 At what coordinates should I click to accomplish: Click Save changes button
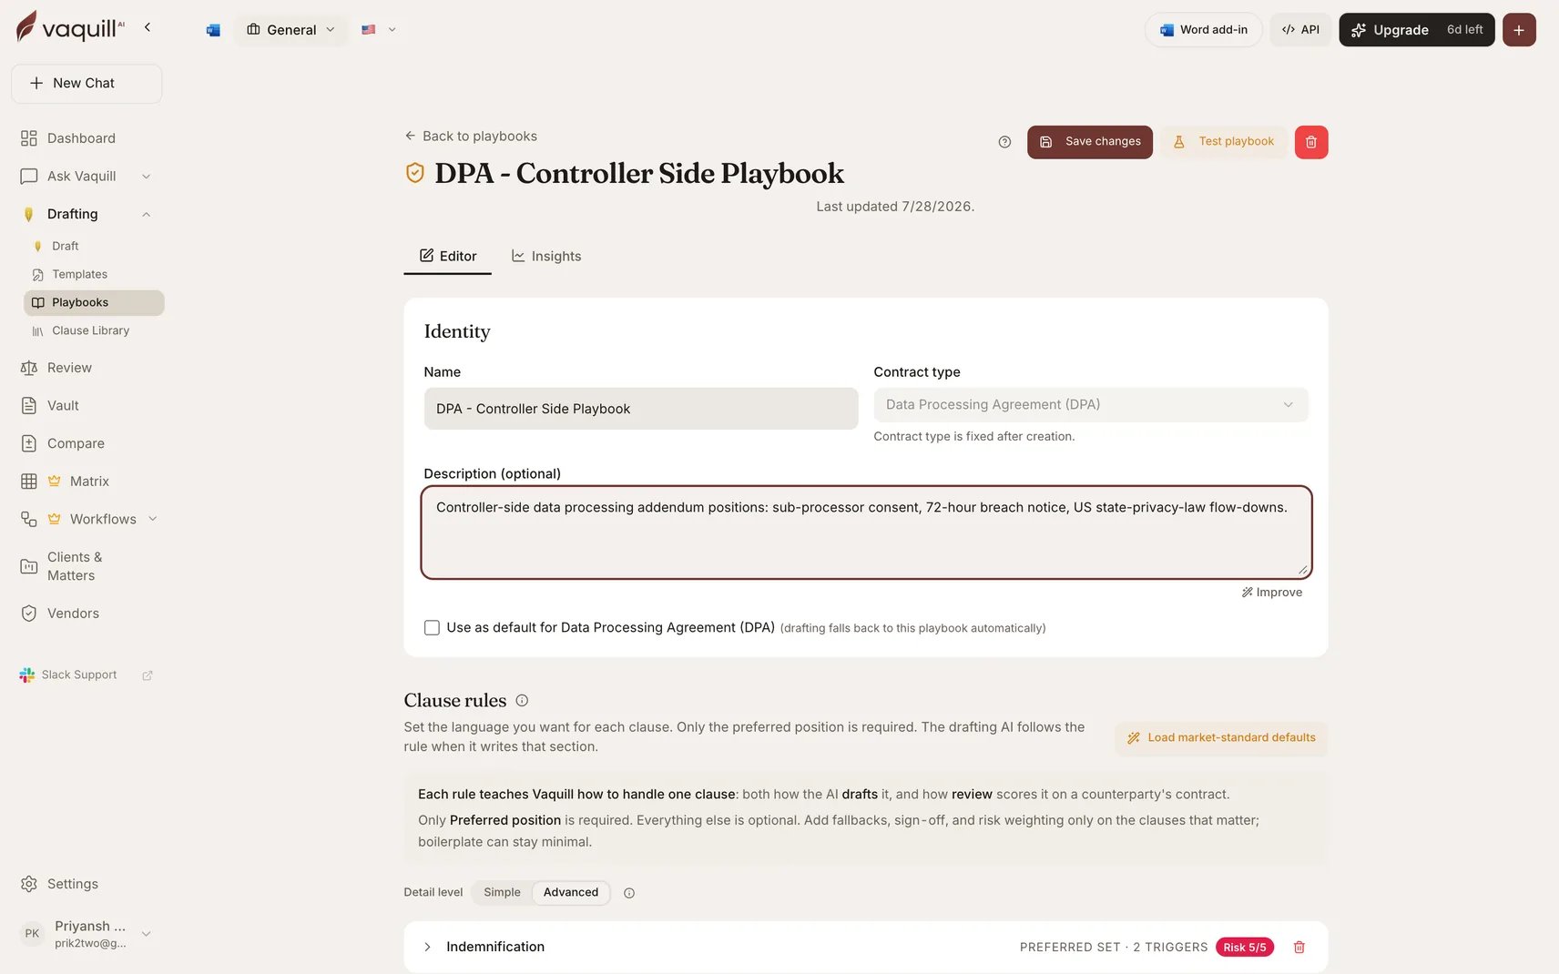coord(1090,142)
